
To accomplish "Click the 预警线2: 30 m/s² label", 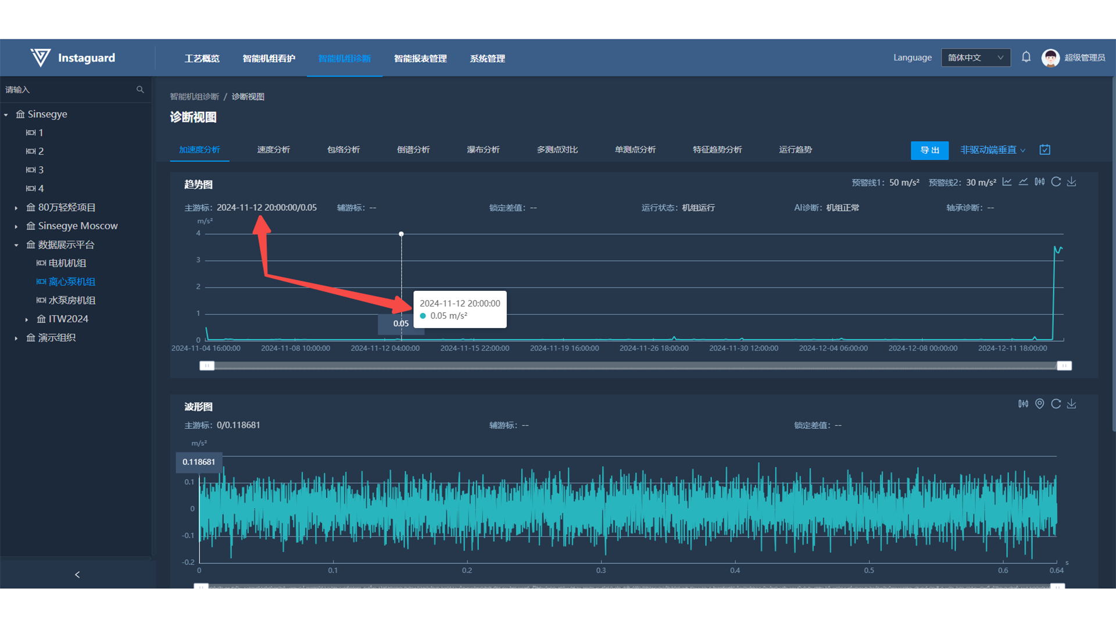I will (962, 182).
